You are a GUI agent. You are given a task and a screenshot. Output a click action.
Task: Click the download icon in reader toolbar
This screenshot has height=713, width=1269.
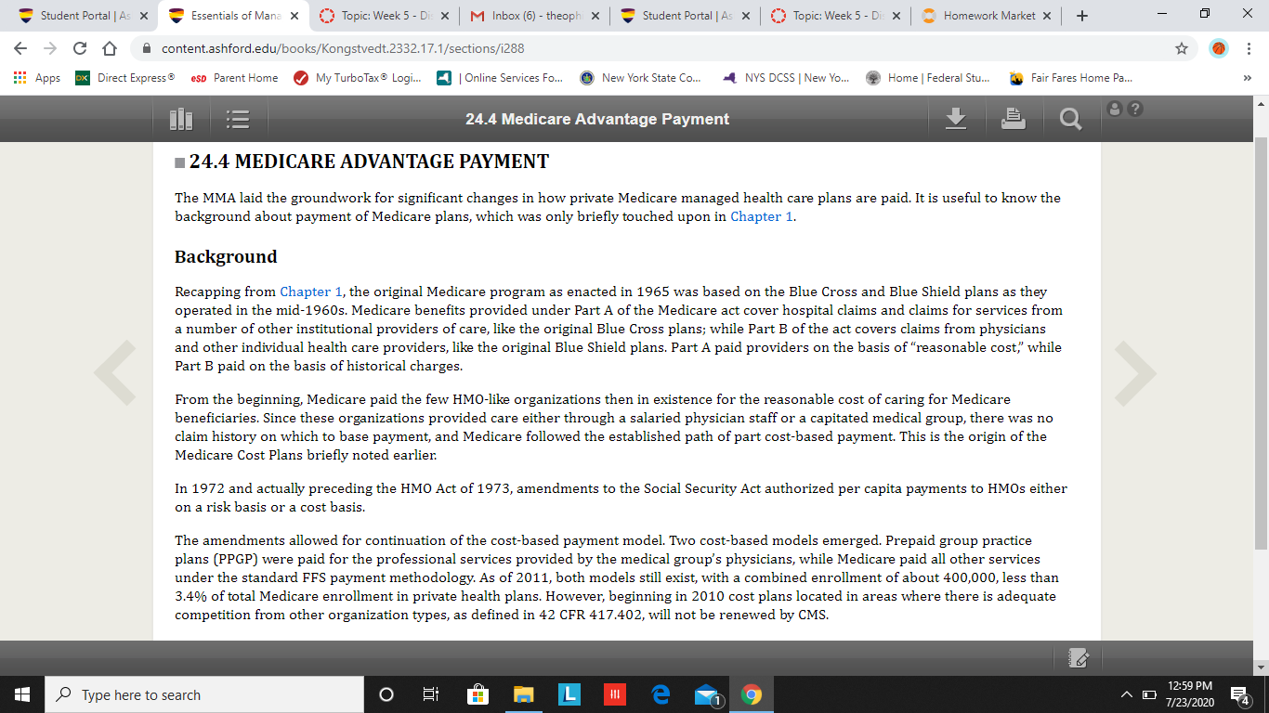pos(956,118)
